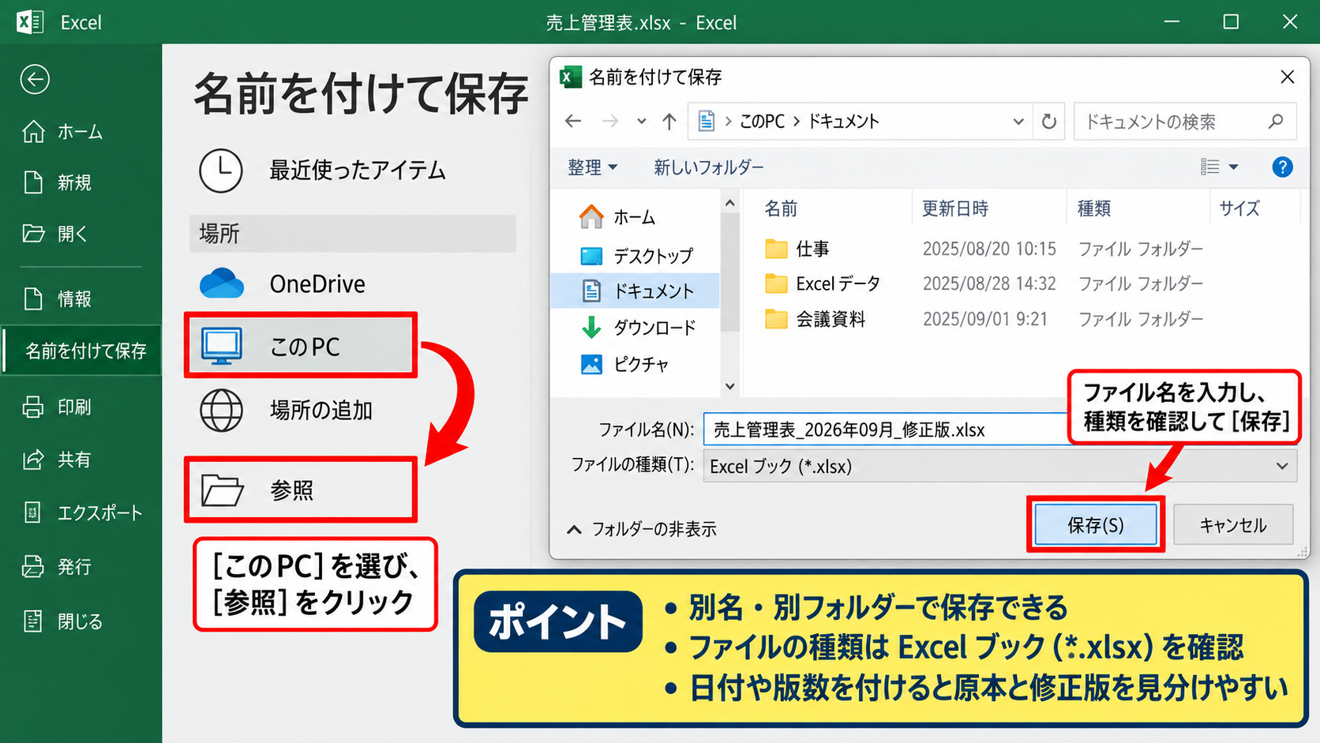1320x743 pixels.
Task: Sort by 名前 column header
Action: [x=781, y=208]
